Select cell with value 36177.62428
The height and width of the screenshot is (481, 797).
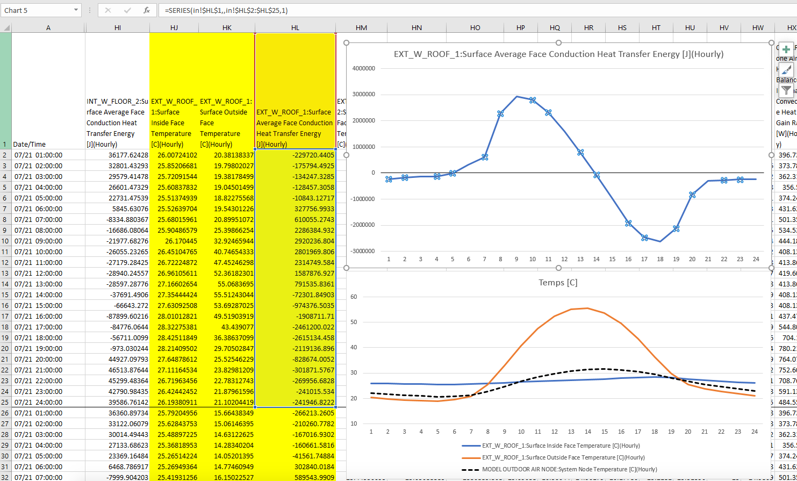coord(117,155)
